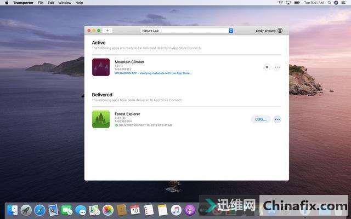
Task: Click the delivered status line for Forest Explorer
Action: (x=144, y=125)
